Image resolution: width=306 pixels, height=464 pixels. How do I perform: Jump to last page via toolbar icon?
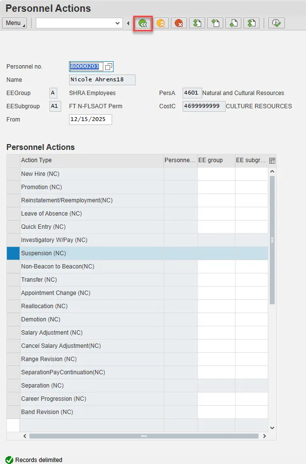(x=251, y=23)
